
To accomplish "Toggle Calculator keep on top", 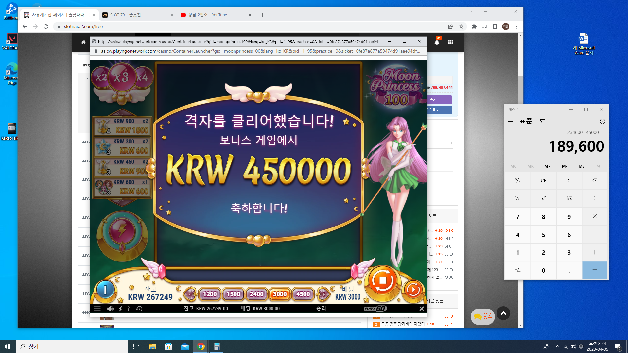I will (543, 121).
